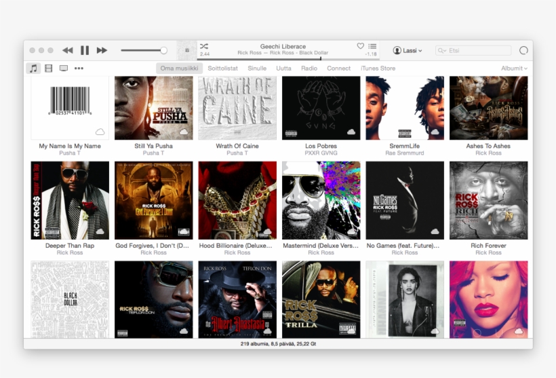Open the No Games album cover
This screenshot has height=378, width=556.
(405, 200)
